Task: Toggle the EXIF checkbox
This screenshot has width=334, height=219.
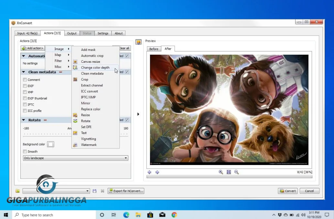Action: pos(25,86)
